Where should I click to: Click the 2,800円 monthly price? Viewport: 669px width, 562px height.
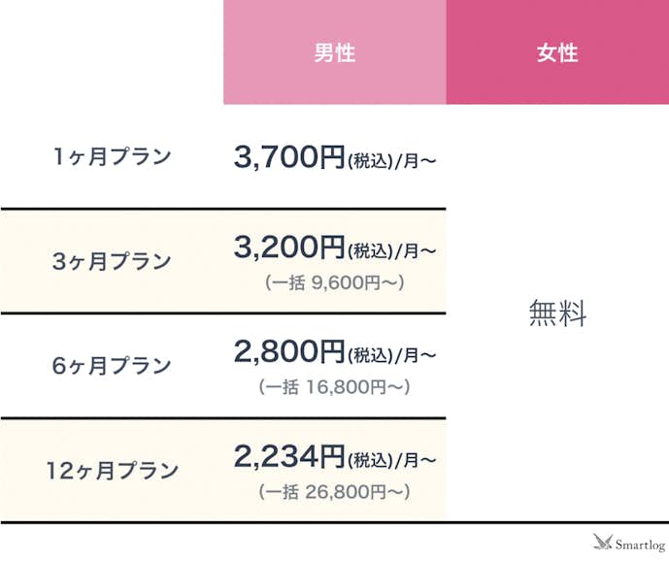coord(289,352)
